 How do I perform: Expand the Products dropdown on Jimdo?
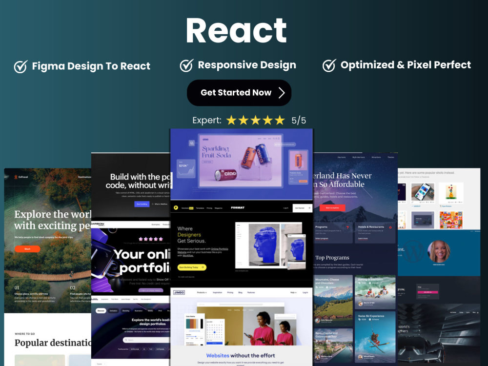pyautogui.click(x=202, y=292)
